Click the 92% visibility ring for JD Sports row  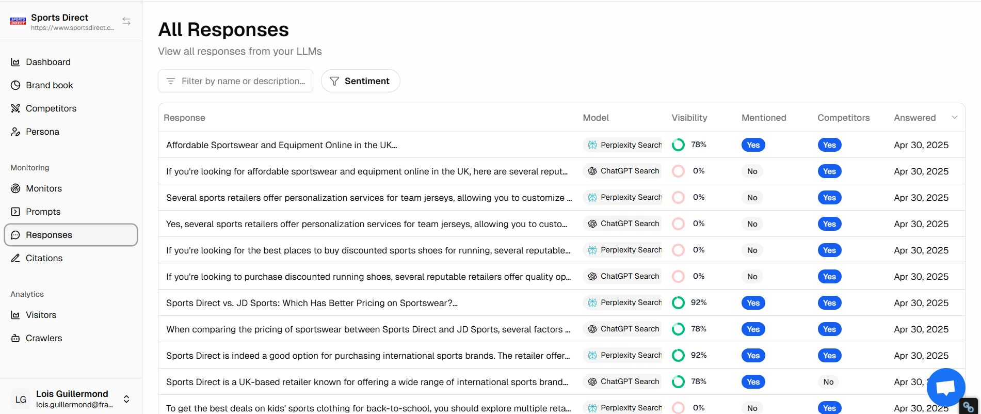pos(678,303)
